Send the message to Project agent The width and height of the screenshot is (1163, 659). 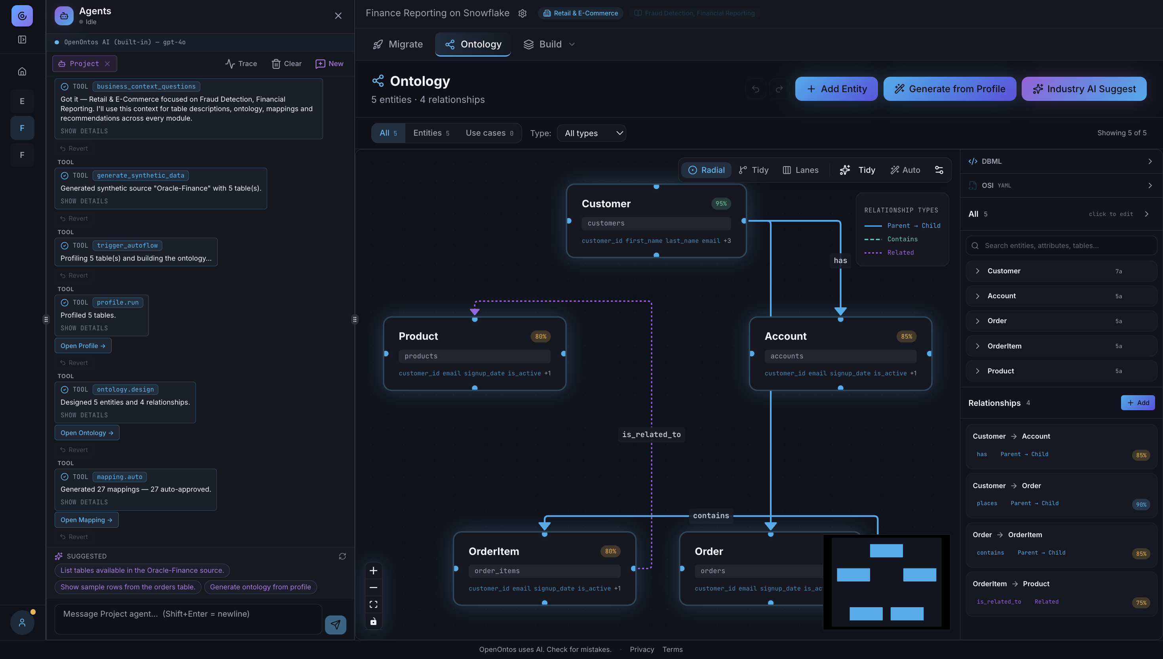tap(336, 625)
